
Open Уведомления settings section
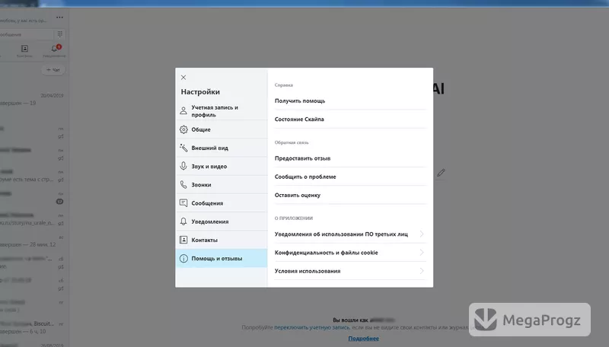[x=222, y=221]
